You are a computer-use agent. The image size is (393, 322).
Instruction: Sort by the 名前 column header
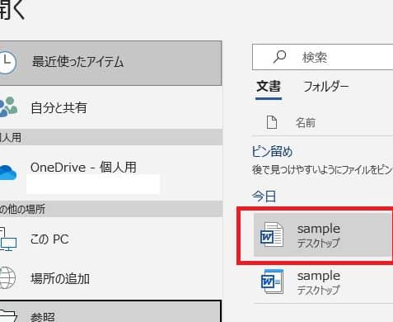pos(306,122)
